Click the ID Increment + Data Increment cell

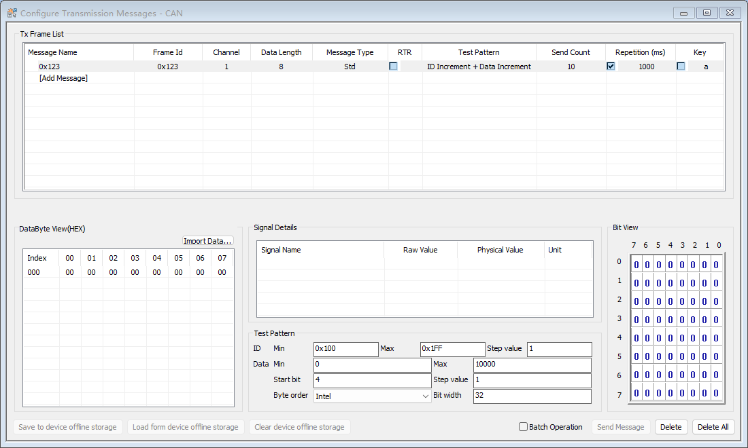click(x=479, y=67)
